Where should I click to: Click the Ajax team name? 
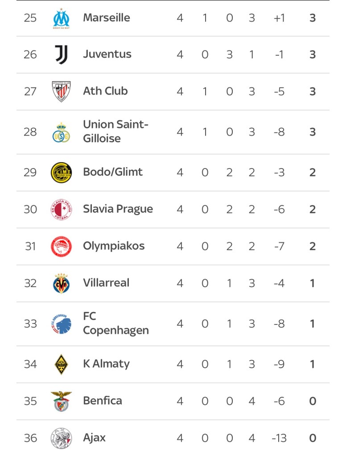[95, 438]
